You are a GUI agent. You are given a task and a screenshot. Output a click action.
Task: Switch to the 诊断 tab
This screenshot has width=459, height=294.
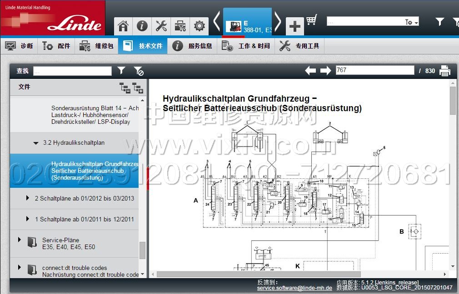pos(20,46)
